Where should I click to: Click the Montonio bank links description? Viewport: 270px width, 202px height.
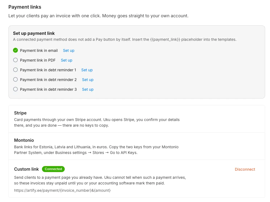[96, 150]
